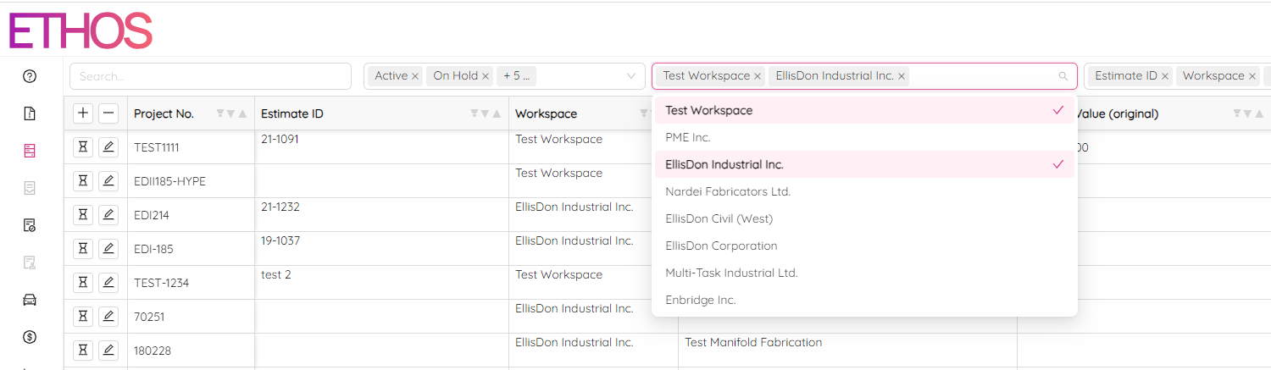Open the document with clock sidebar icon
The image size is (1271, 370).
[x=30, y=225]
